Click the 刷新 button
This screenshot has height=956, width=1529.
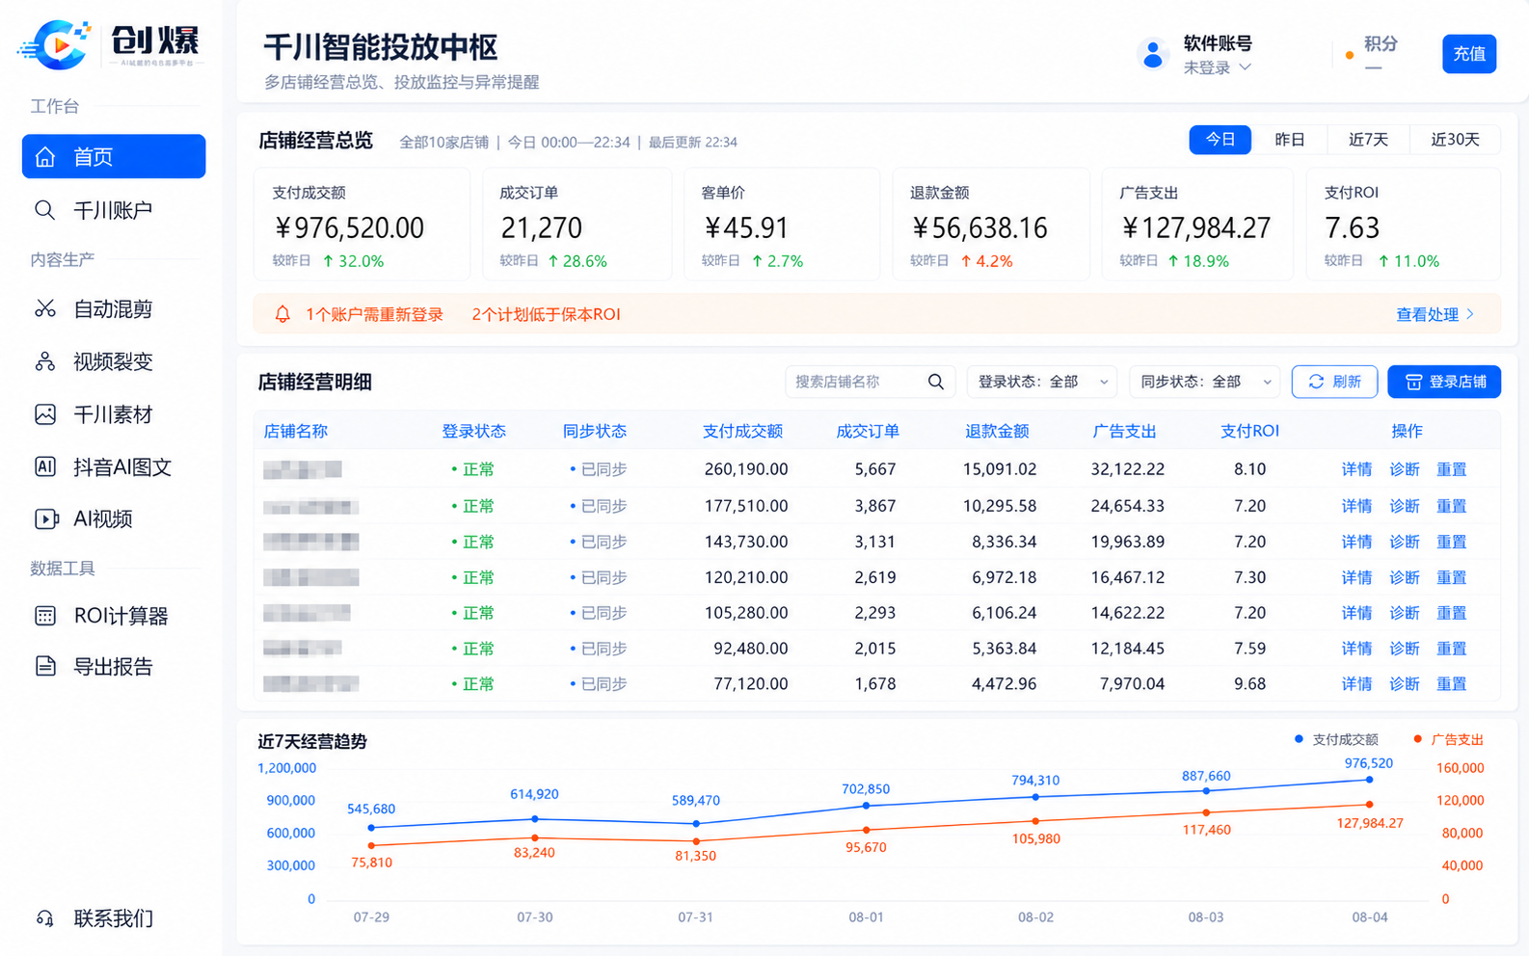pyautogui.click(x=1334, y=382)
